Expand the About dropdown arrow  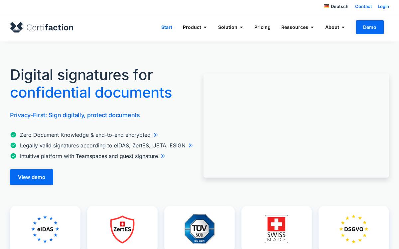point(343,27)
